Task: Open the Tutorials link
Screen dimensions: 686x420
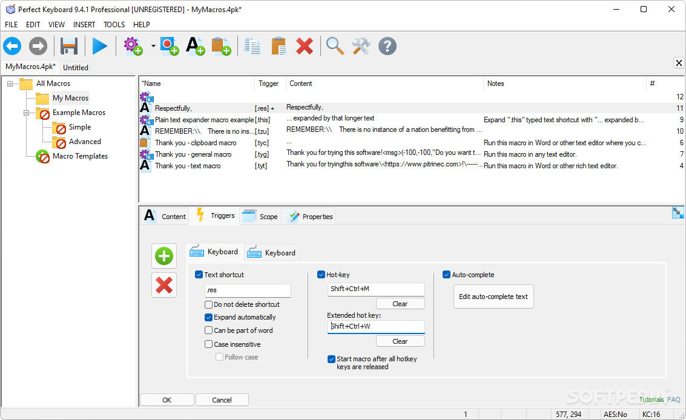Action: [651, 399]
